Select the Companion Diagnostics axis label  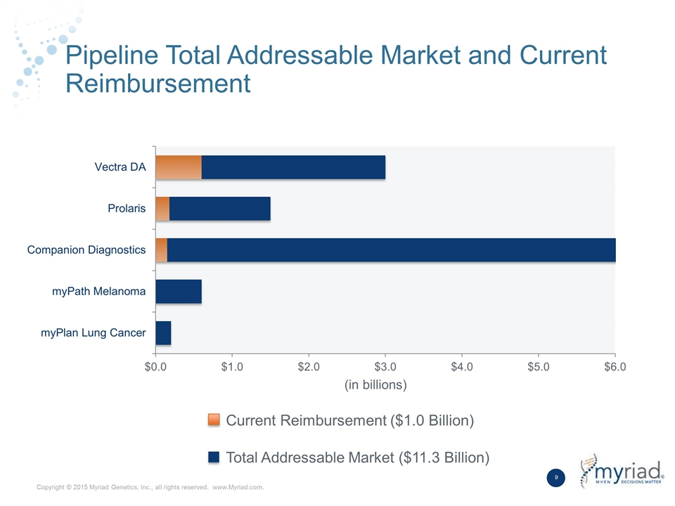click(86, 250)
